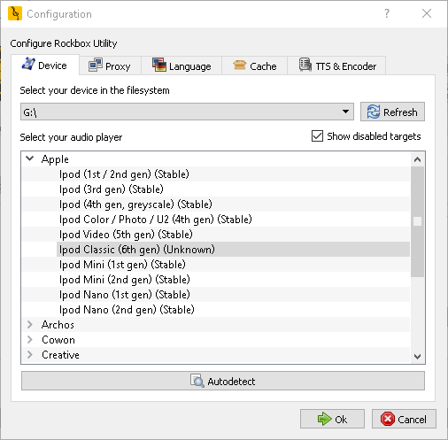Select Ipod Video (5th gen) (Stable)
This screenshot has height=440, width=448.
(x=126, y=235)
